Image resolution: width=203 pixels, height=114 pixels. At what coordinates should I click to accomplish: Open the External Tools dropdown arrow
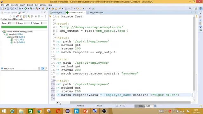click(39, 9)
